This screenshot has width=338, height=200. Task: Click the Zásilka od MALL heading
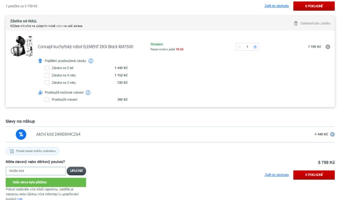point(24,21)
